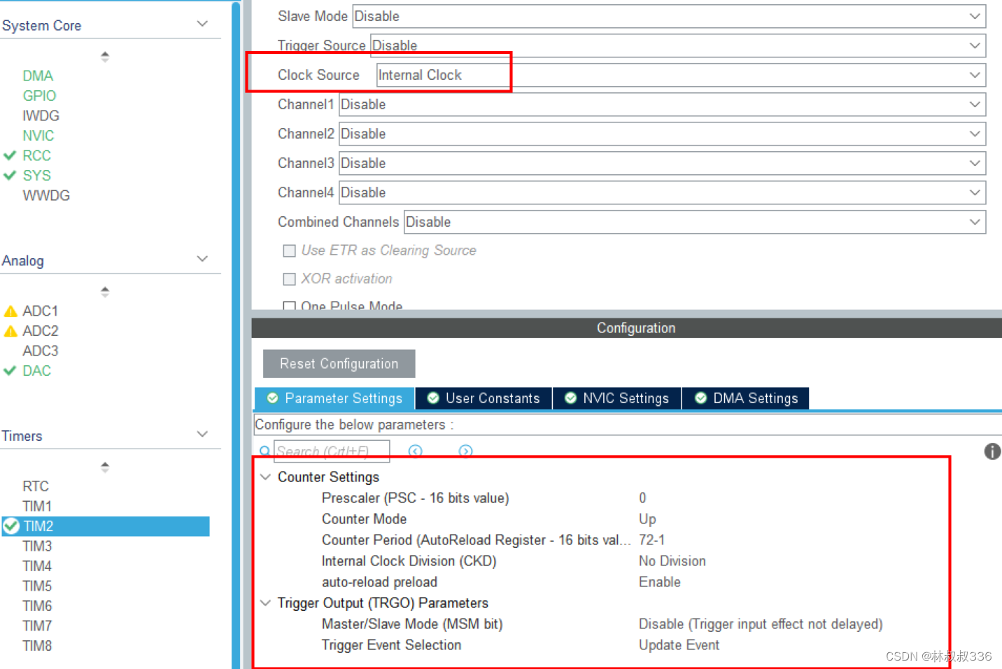The height and width of the screenshot is (669, 1002).
Task: Open NVIC under System Core
Action: tap(38, 136)
